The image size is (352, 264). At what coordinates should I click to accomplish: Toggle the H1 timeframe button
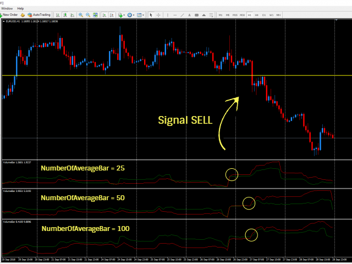point(249,15)
